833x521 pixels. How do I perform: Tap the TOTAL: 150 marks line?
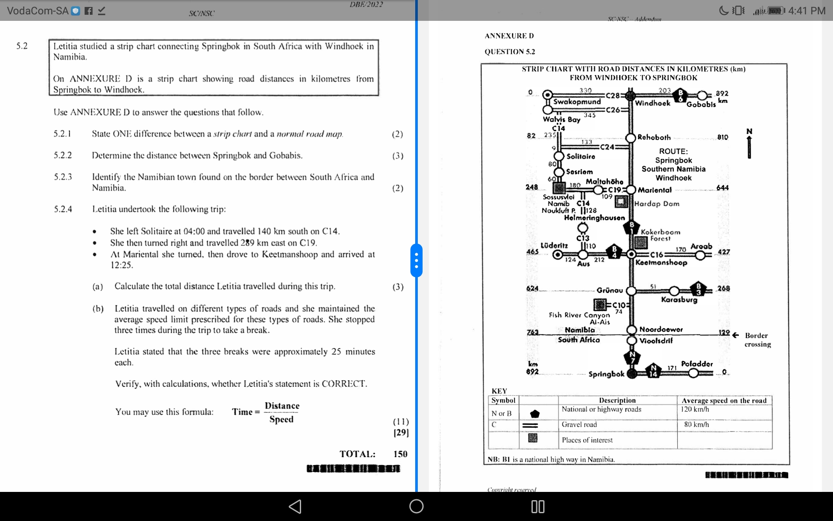pyautogui.click(x=374, y=454)
